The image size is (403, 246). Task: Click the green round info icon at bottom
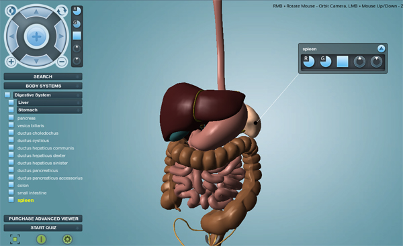41,239
